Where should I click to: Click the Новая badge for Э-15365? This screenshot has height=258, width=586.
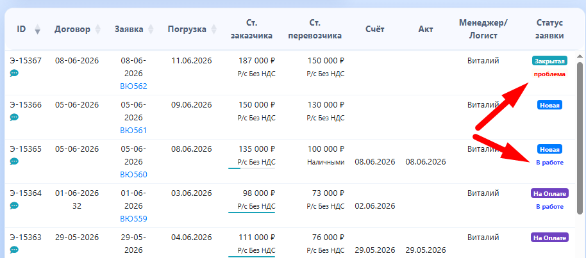(x=549, y=149)
